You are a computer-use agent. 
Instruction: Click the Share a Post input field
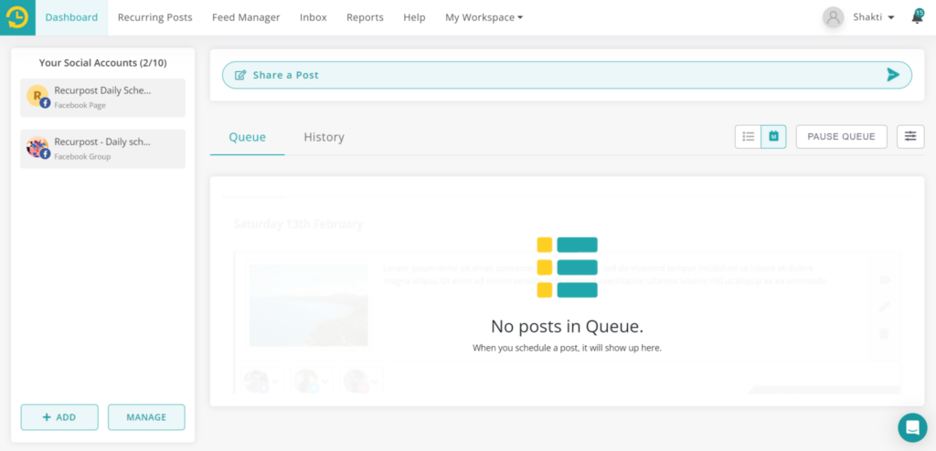pos(567,75)
